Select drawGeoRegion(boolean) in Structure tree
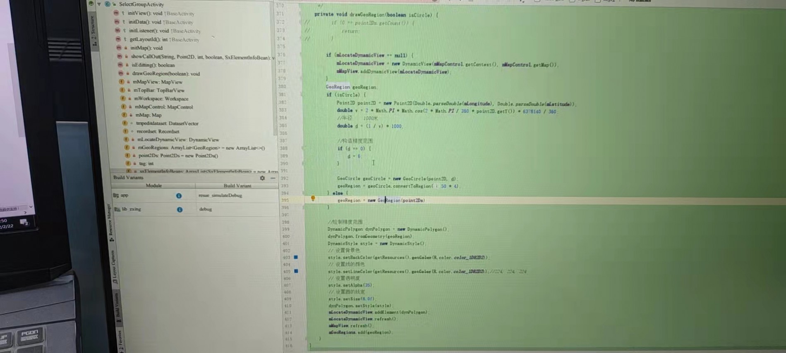The image size is (786, 353). 166,73
